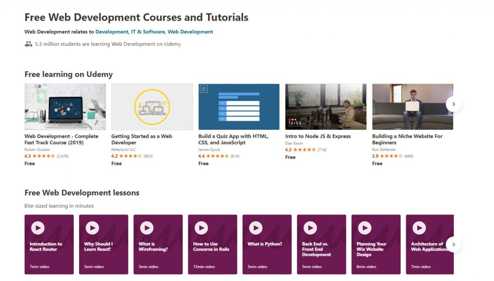494x281 pixels.
Task: Click Free price under Intro to Node JS
Action: tap(290, 157)
